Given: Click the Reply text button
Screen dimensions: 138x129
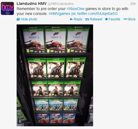Looking at the screenshot, I should coord(78,19).
